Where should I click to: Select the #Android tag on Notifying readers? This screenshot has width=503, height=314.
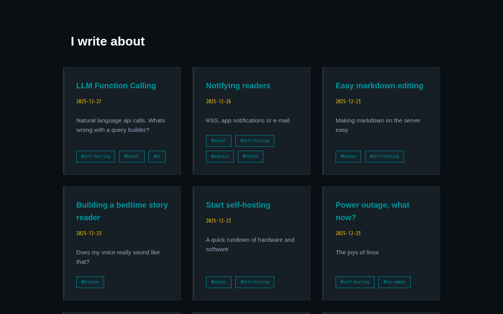click(220, 157)
